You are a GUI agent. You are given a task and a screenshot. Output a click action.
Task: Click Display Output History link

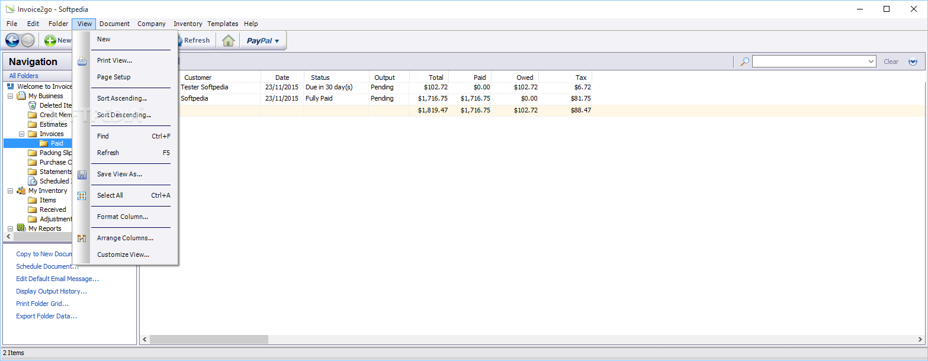52,291
